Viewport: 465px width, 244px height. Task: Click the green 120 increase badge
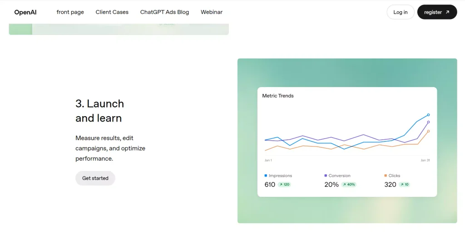pos(284,185)
